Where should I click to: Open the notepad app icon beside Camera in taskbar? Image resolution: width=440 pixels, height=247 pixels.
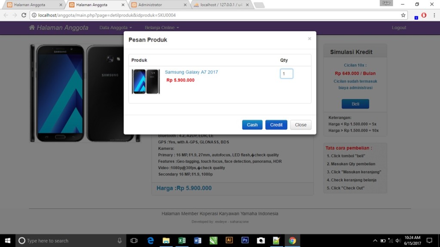(x=276, y=241)
